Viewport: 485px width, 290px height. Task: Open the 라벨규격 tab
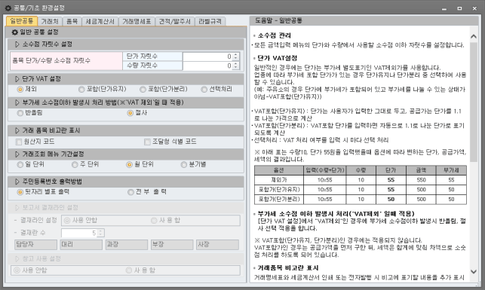[x=210, y=21]
